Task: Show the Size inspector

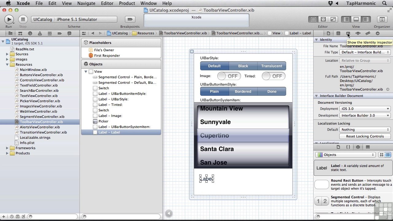Action: [x=368, y=33]
